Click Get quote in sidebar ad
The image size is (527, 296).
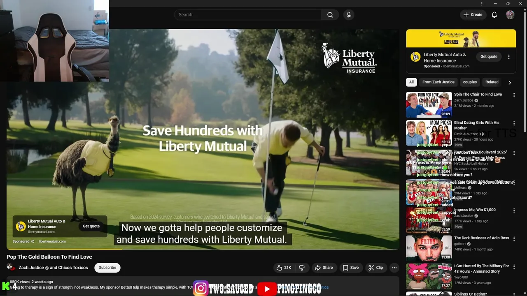pos(489,57)
